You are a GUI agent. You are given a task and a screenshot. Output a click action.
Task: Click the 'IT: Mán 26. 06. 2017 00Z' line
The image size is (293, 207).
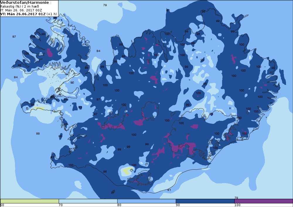pos(21,10)
